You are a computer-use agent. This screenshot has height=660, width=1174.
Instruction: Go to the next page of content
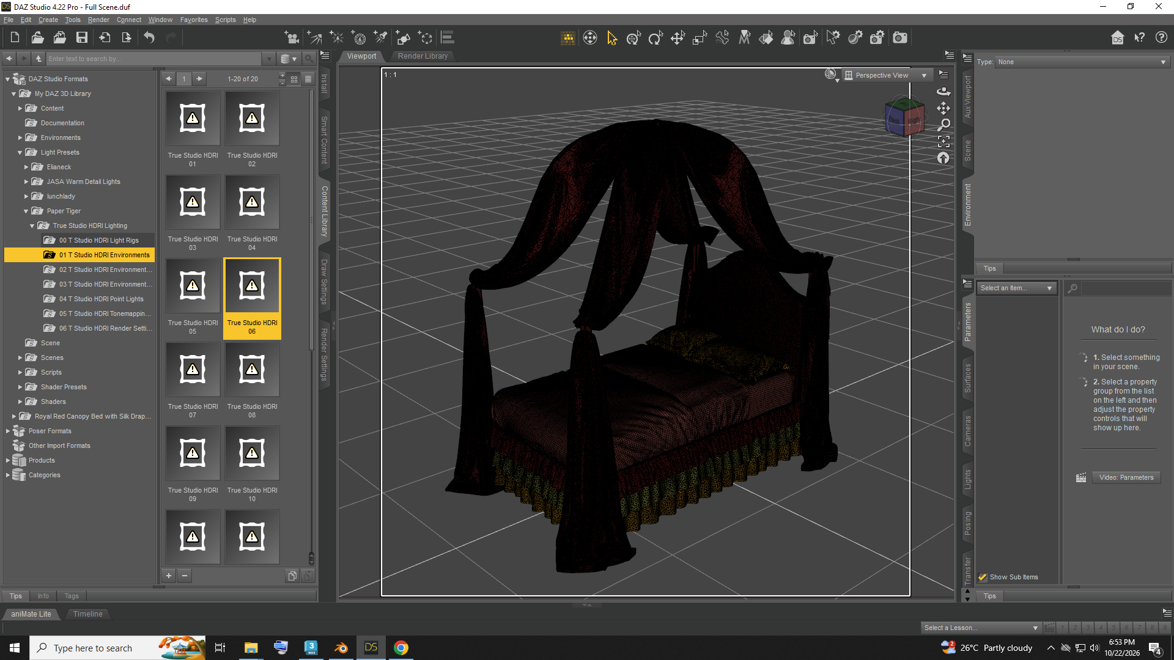(199, 79)
